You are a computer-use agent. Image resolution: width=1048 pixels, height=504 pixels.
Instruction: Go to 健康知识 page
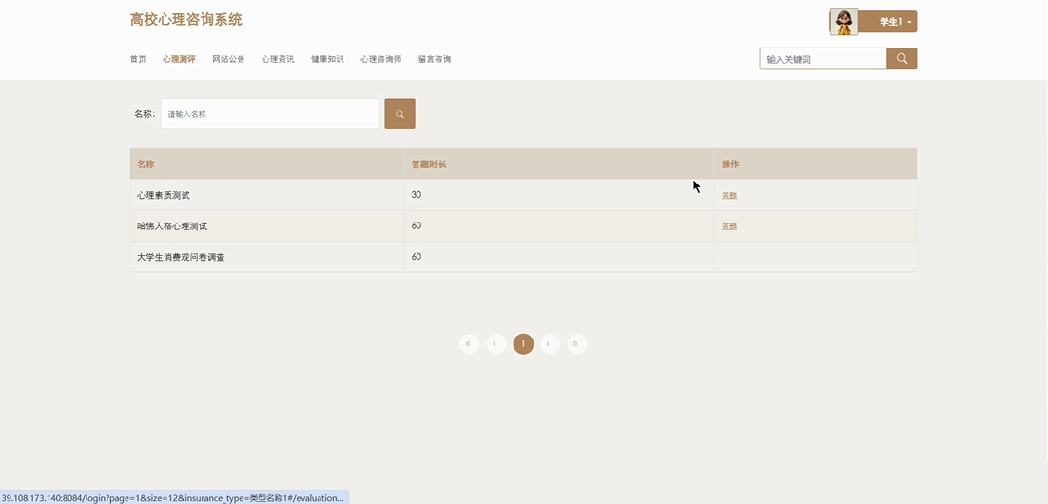(327, 59)
